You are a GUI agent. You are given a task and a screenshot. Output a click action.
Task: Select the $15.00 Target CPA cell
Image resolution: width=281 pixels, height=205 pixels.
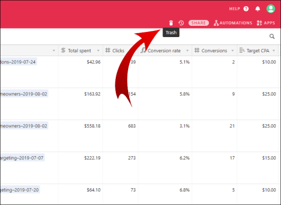(x=259, y=168)
